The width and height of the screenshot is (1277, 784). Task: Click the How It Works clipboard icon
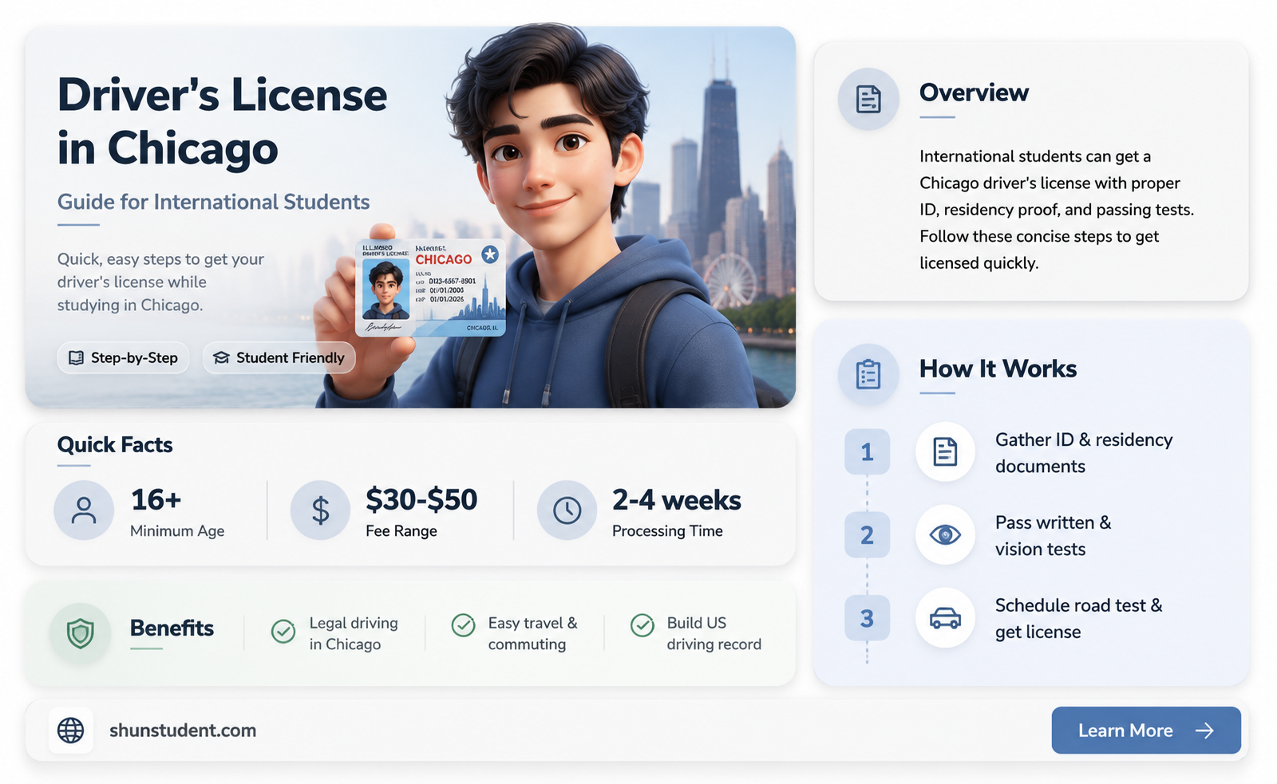pos(868,374)
